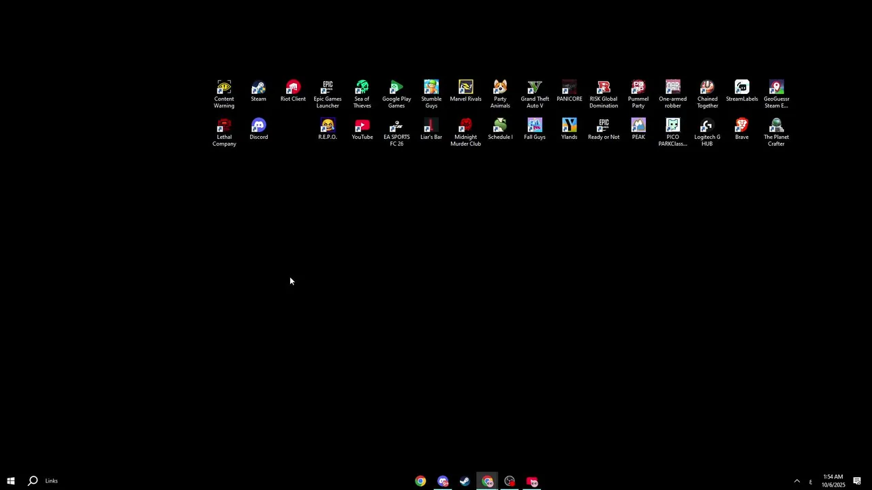Select the EA SPORTS FC 26 icon
The width and height of the screenshot is (872, 490).
coord(396,132)
